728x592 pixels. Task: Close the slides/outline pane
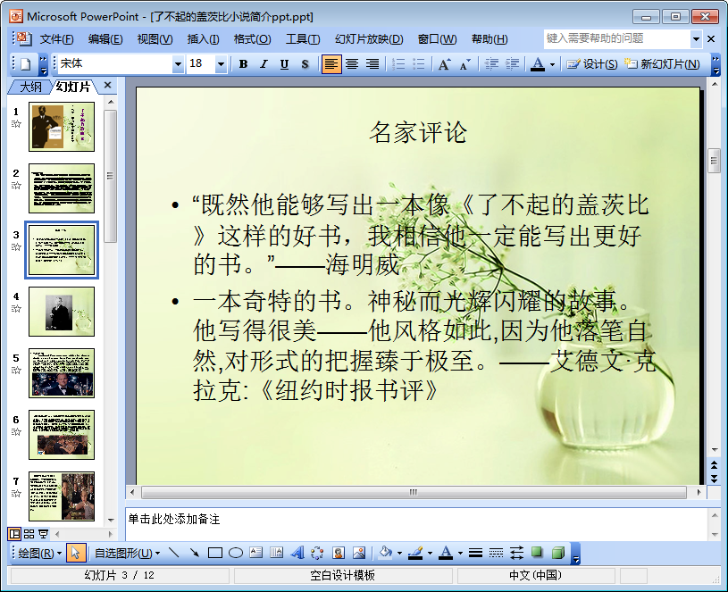pos(108,86)
